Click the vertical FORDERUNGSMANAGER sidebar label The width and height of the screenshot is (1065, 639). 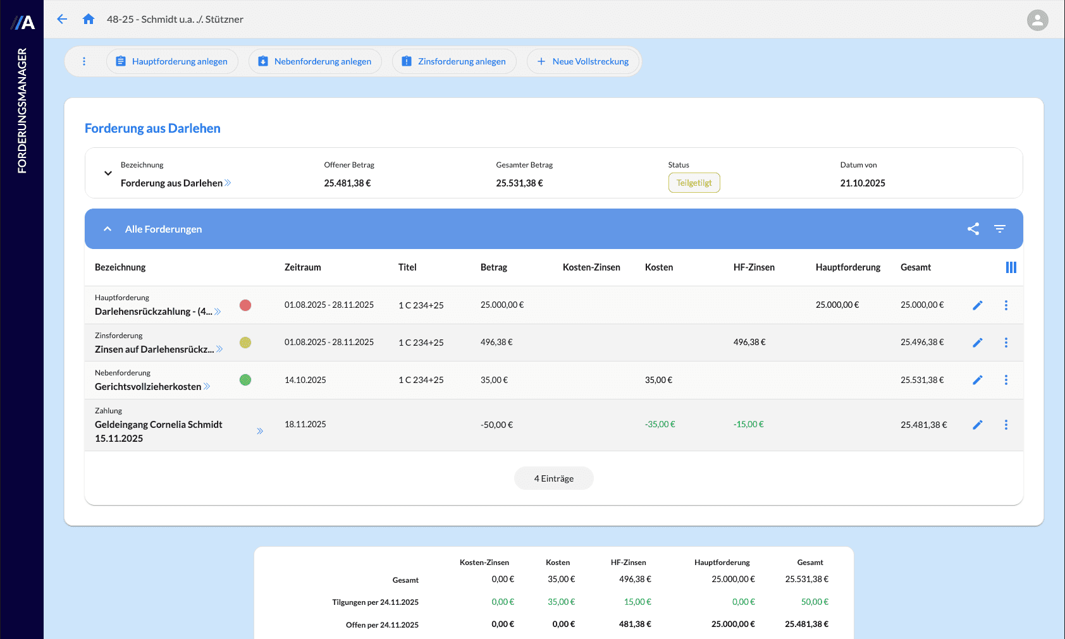pyautogui.click(x=22, y=111)
